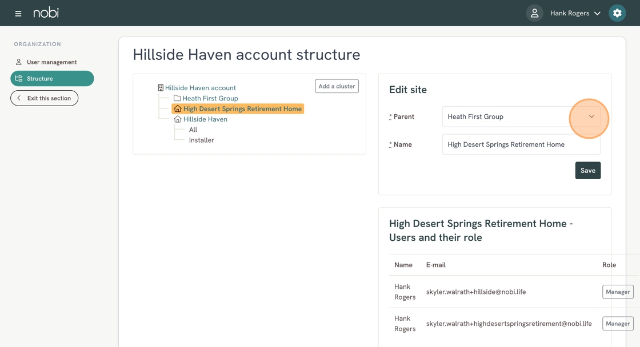Click email skyler.walrath+highdesertspringsretirement@nobi.life
Viewport: 640px width, 347px height.
(509, 324)
